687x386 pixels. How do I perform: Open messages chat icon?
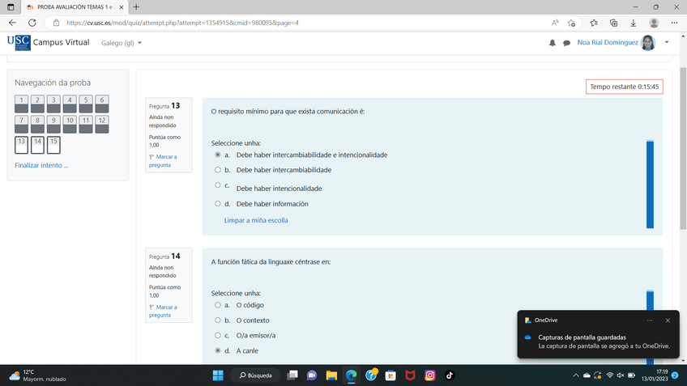[566, 43]
